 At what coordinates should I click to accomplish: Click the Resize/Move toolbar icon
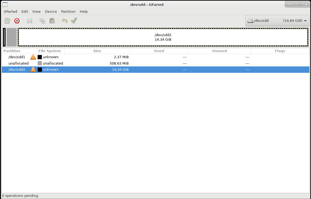pos(30,21)
